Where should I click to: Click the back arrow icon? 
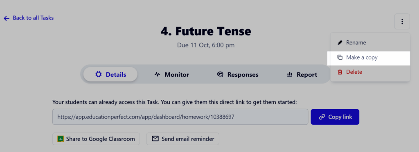[7, 18]
